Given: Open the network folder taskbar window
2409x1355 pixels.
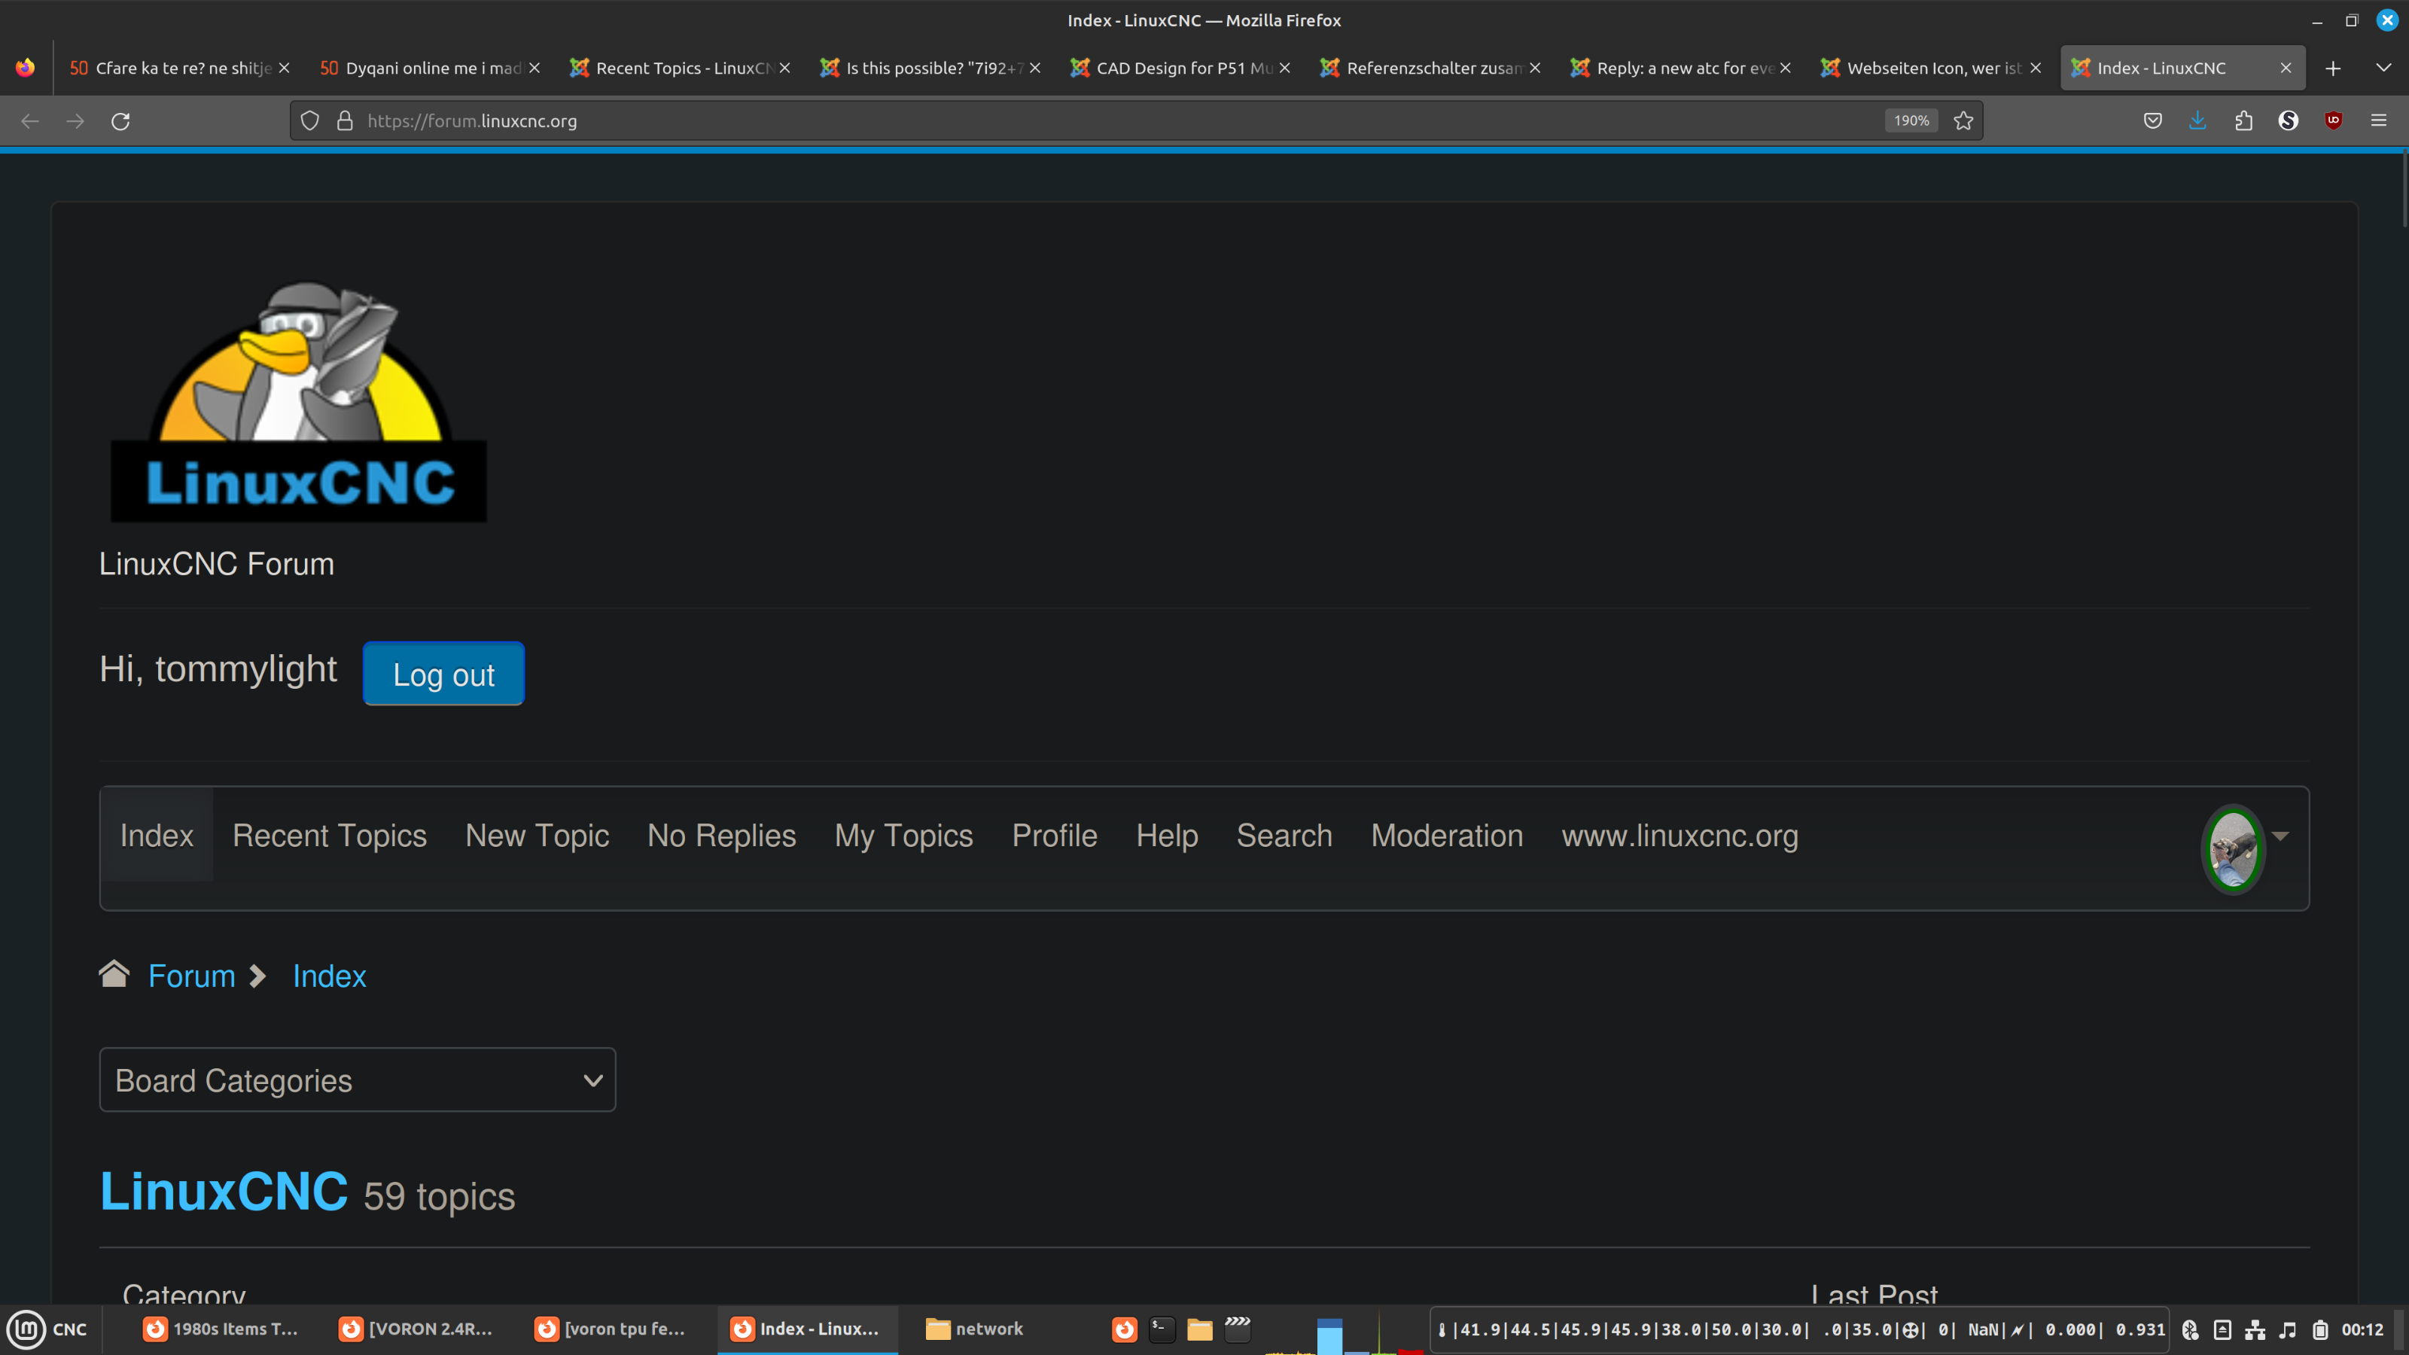Looking at the screenshot, I should coord(974,1329).
